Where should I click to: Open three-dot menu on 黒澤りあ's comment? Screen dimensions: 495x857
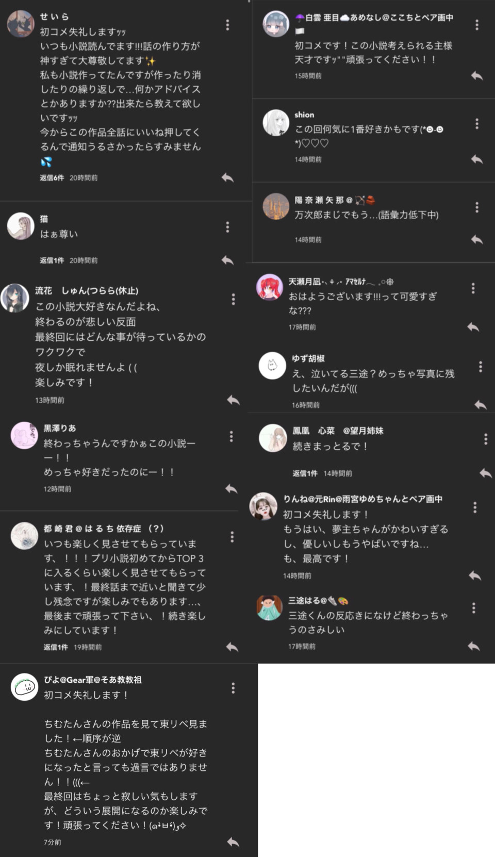[231, 436]
